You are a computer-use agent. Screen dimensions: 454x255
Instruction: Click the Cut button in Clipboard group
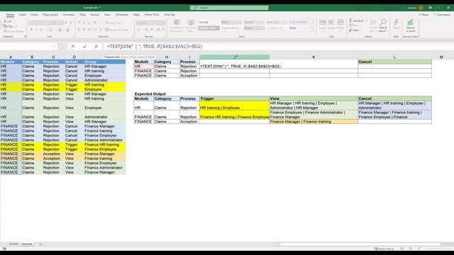pos(8,21)
